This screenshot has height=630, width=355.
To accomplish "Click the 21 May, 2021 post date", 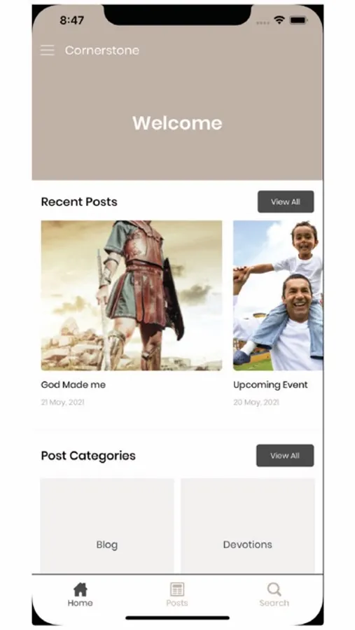I will tap(63, 402).
